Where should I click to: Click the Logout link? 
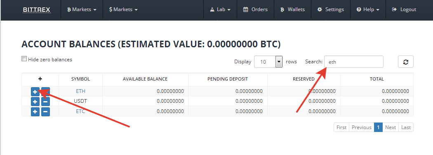point(404,9)
